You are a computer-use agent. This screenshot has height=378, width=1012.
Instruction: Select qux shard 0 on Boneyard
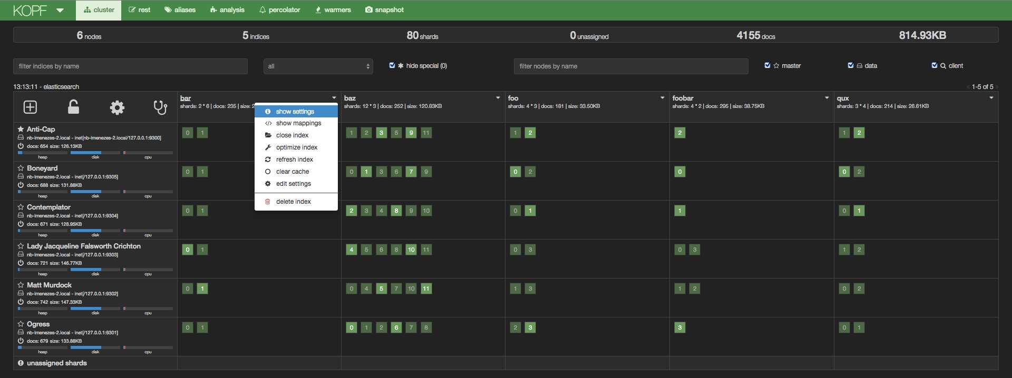click(x=844, y=172)
